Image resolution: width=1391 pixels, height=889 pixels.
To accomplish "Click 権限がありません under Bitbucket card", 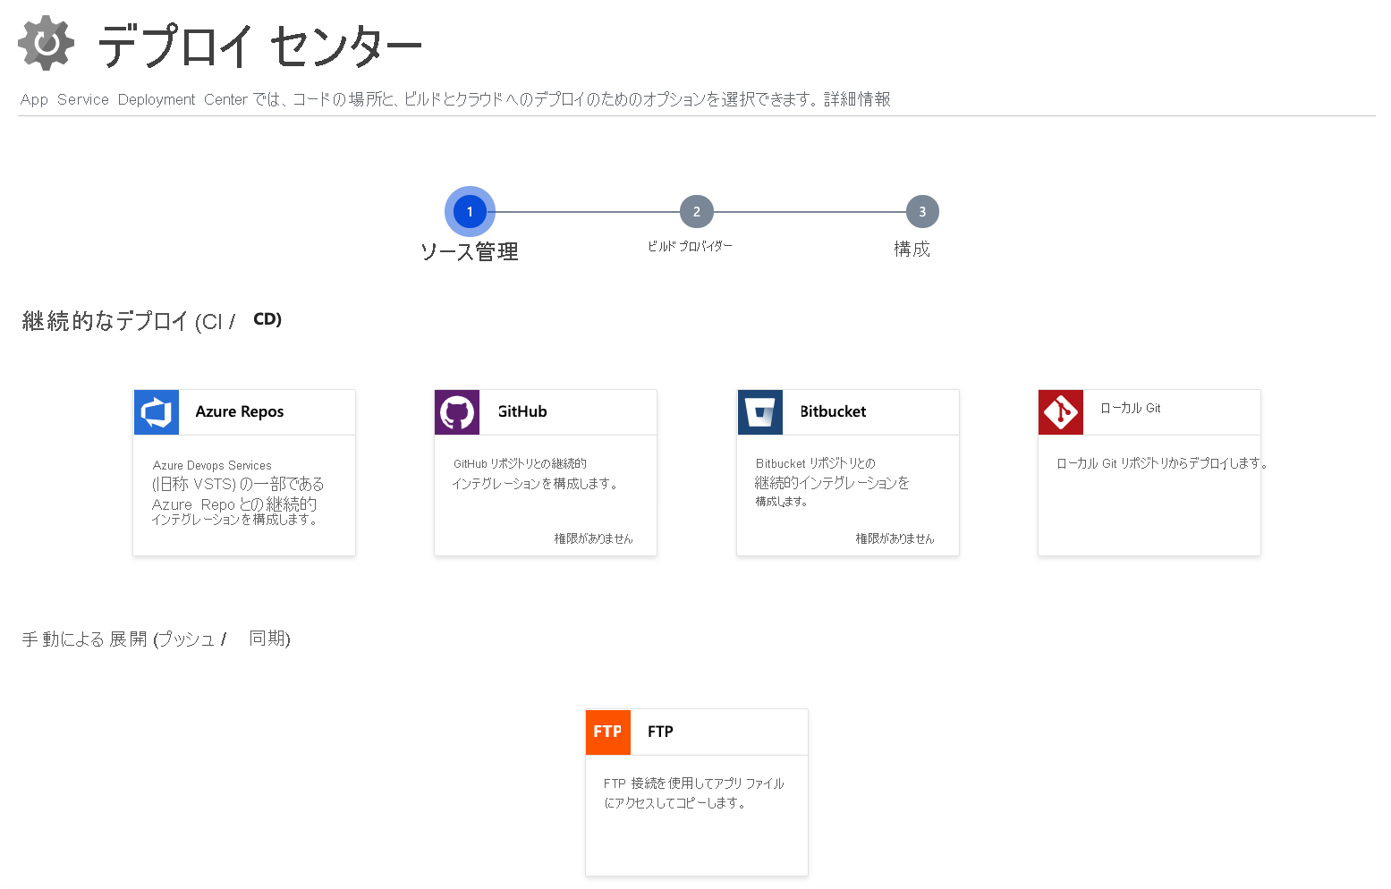I will (x=895, y=538).
